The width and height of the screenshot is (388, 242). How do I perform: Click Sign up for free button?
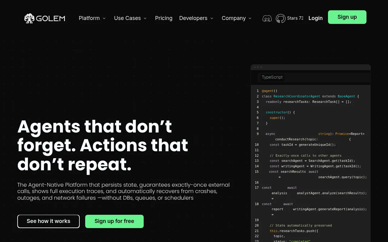pyautogui.click(x=114, y=221)
